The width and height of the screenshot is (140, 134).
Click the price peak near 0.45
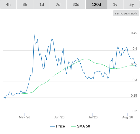pyautogui.click(x=34, y=35)
